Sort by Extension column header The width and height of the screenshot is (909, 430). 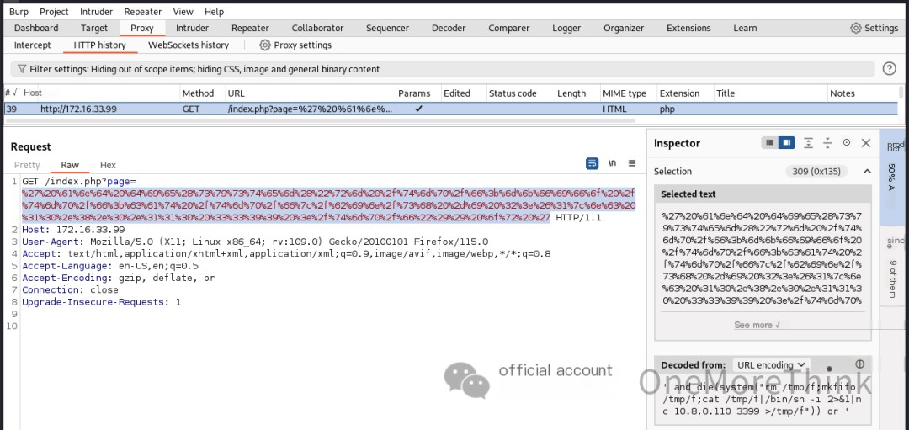pos(683,93)
